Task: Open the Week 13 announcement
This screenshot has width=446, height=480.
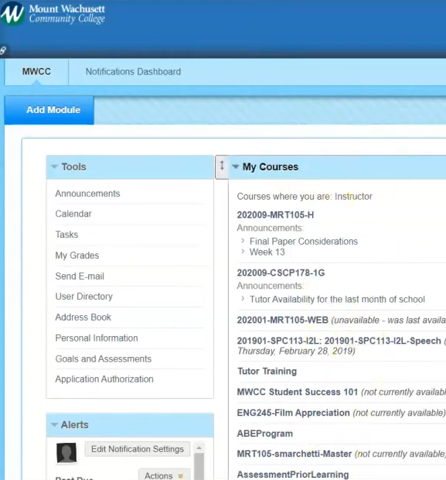Action: pos(267,252)
